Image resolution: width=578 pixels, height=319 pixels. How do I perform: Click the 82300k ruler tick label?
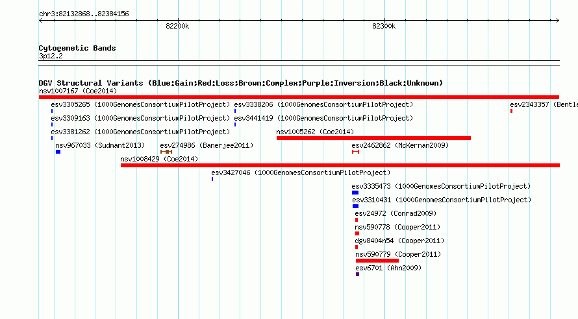[x=384, y=26]
